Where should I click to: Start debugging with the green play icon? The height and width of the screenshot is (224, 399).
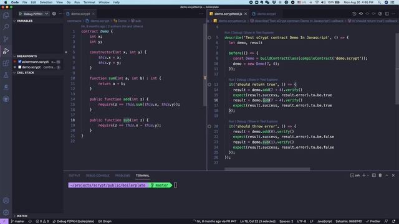tap(21, 14)
